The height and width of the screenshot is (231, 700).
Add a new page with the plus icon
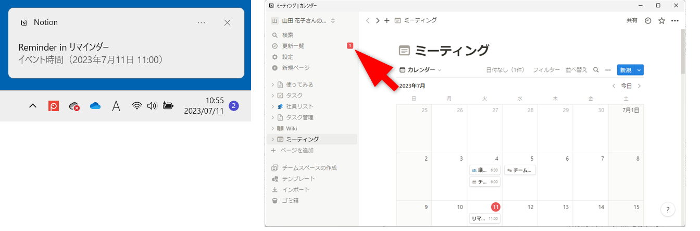(x=386, y=21)
